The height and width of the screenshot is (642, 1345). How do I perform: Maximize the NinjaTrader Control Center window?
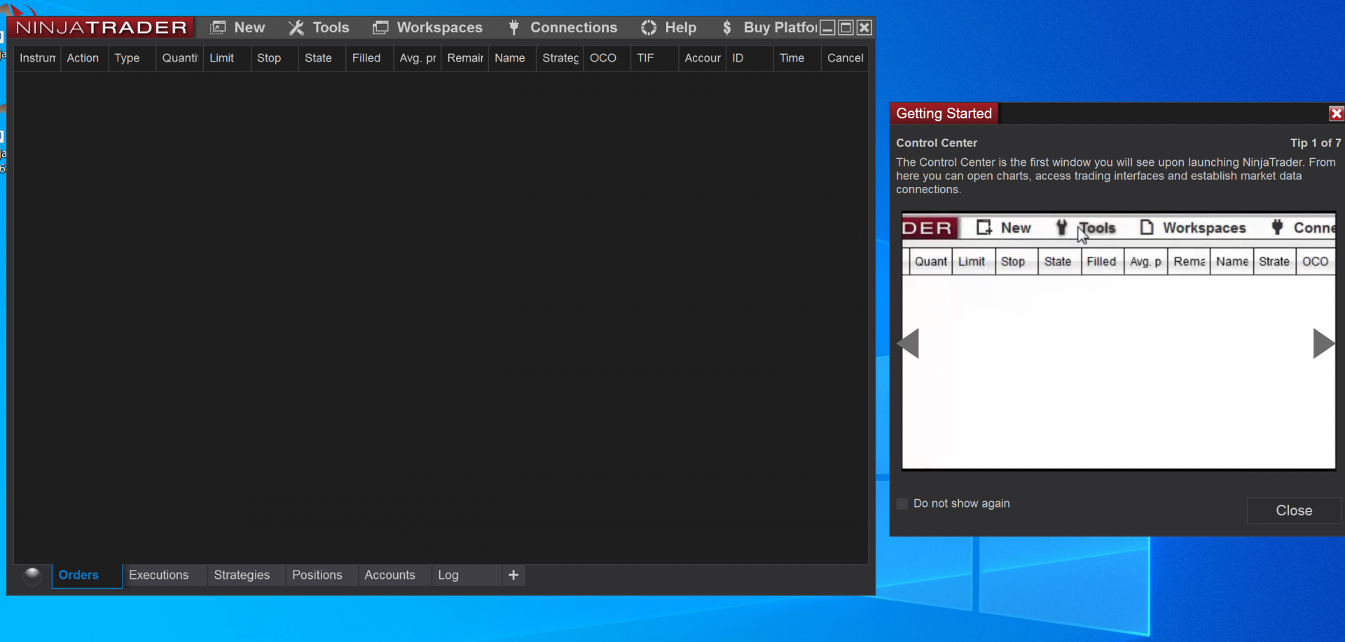tap(846, 27)
